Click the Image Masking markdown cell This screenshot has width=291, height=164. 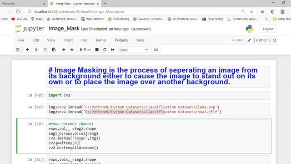[158, 77]
